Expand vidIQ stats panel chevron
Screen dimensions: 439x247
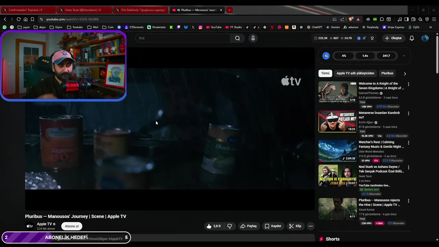(x=404, y=56)
